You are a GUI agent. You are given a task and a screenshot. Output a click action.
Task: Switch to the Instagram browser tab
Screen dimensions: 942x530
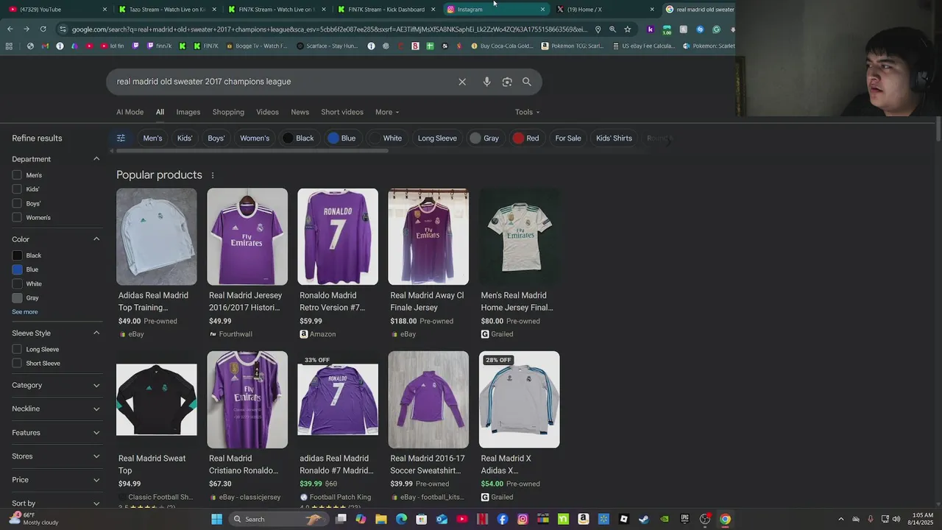click(495, 10)
